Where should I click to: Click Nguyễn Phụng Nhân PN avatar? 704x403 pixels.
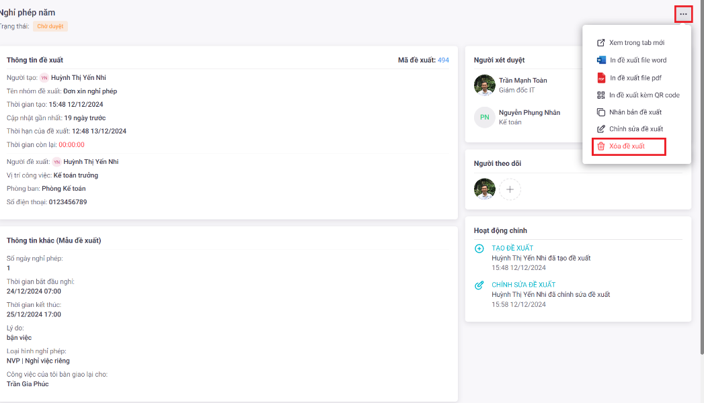tap(485, 118)
